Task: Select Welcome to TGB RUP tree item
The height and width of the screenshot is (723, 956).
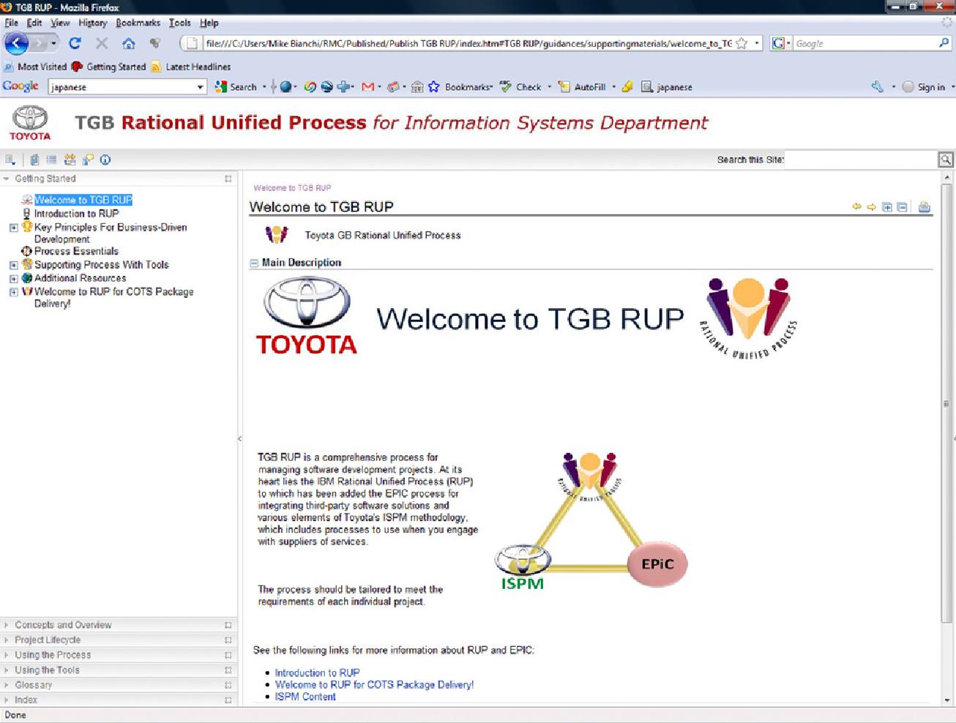Action: 83,200
